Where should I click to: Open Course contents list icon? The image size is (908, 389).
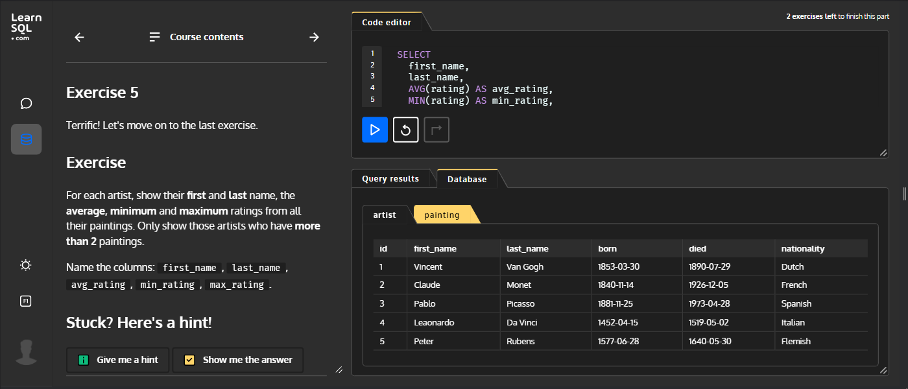[154, 37]
